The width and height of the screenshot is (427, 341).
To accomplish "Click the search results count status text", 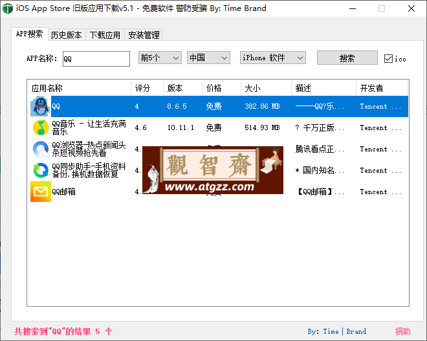I will click(63, 331).
